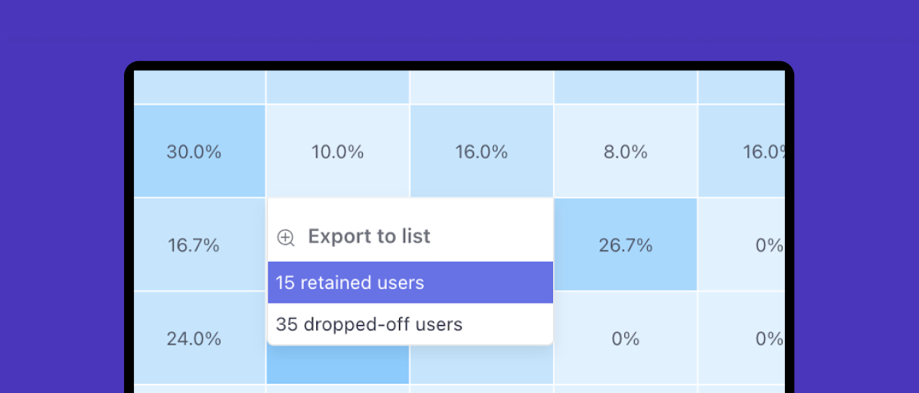Click the 26.7% retention cell

(626, 245)
